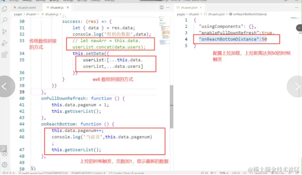Click '"enablePullDownRefresh":true' in shuaxin.json
Viewport: 302px width, 175px height.
[x=236, y=33]
